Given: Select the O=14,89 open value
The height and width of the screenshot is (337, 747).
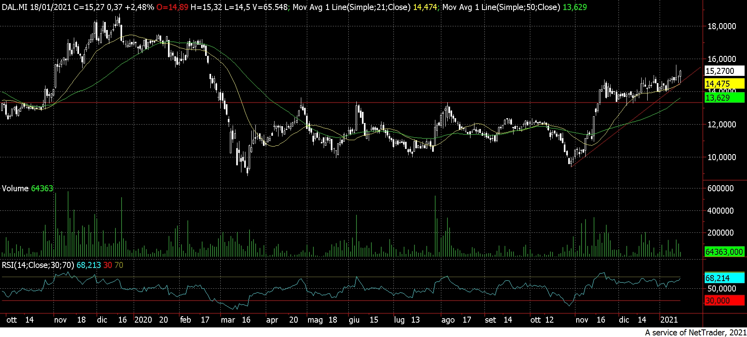Looking at the screenshot, I should coord(172,7).
